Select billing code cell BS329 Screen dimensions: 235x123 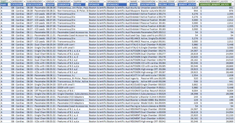click(168, 94)
